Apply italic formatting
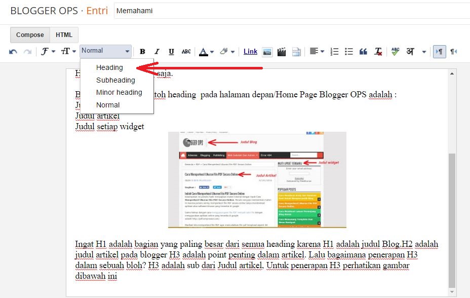Viewport: 470px width, 298px height. tap(157, 51)
